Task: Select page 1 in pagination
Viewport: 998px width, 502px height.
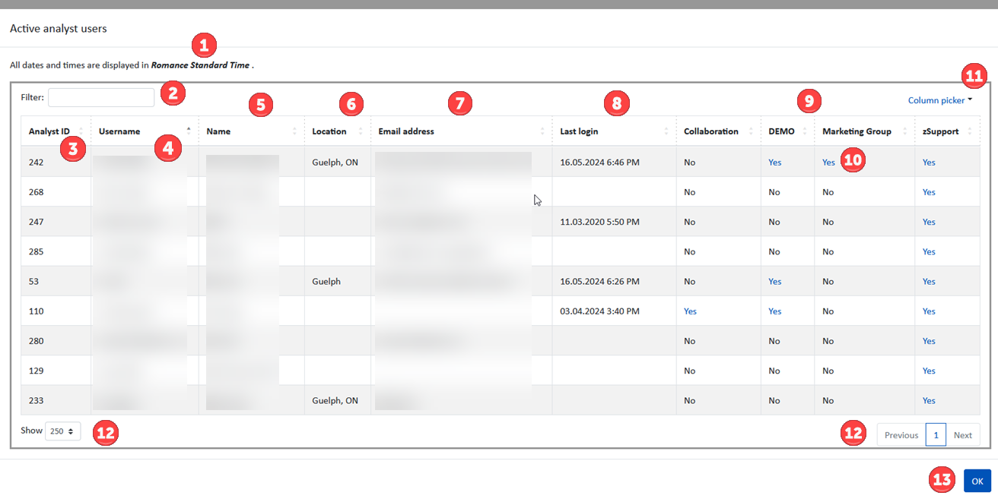Action: tap(936, 435)
